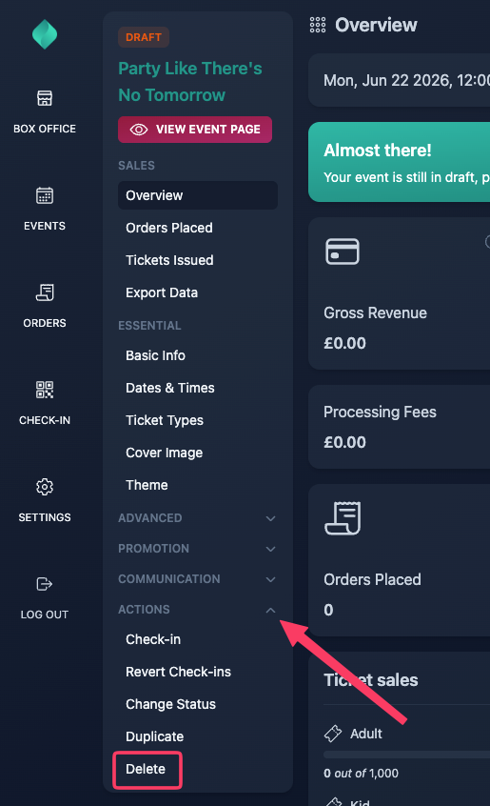Click the grid dots icon beside Overview

coord(318,25)
